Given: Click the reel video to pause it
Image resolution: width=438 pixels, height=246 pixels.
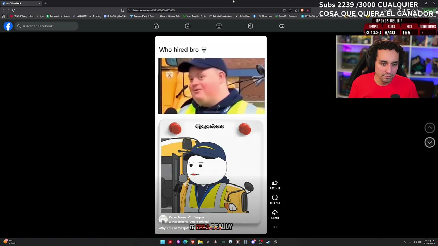Looking at the screenshot, I should [211, 135].
